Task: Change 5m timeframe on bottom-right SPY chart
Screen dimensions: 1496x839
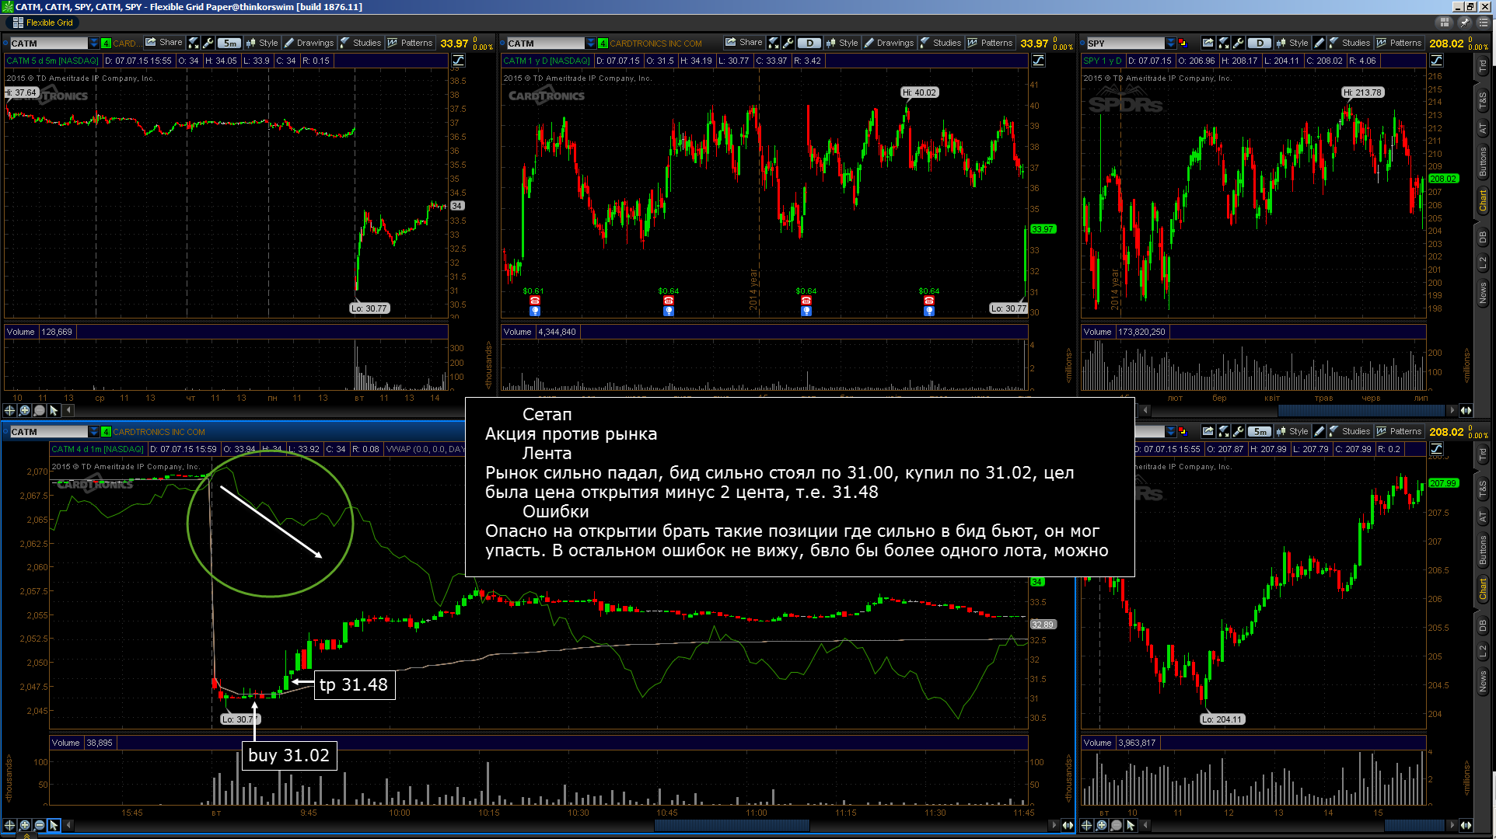Action: [x=1260, y=432]
